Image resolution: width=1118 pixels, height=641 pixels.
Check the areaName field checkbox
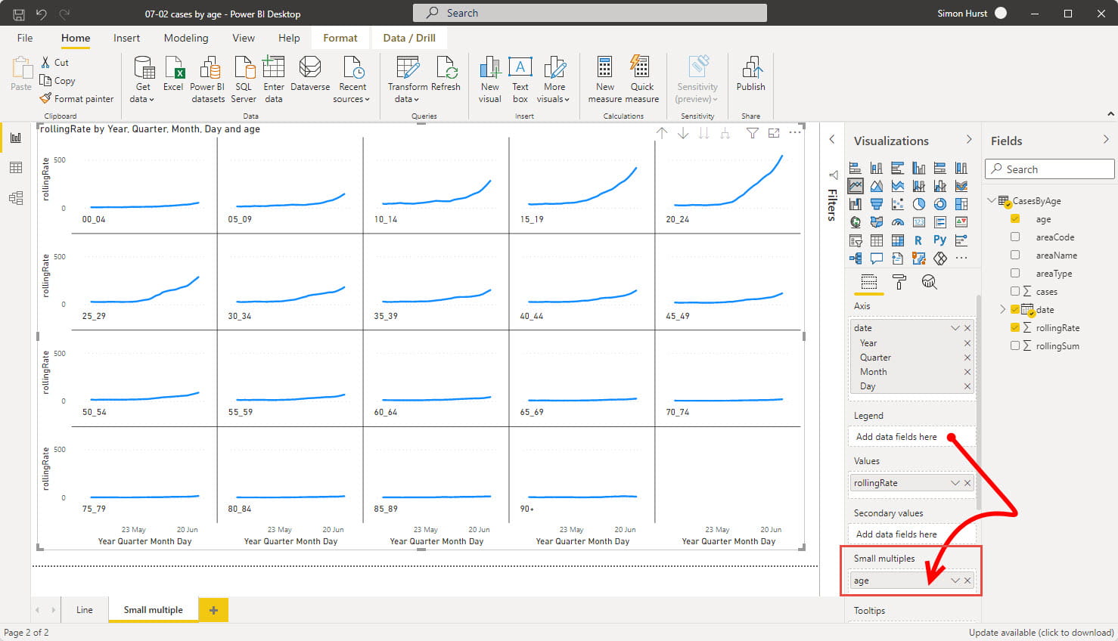[1015, 255]
